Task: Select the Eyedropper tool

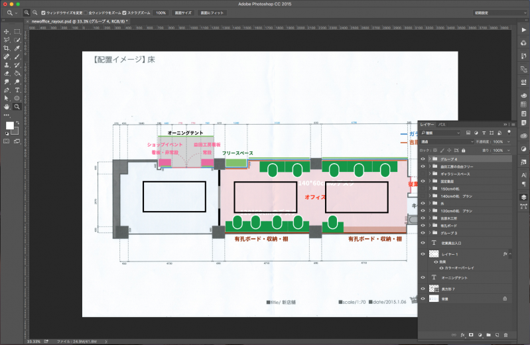Action: click(x=17, y=48)
